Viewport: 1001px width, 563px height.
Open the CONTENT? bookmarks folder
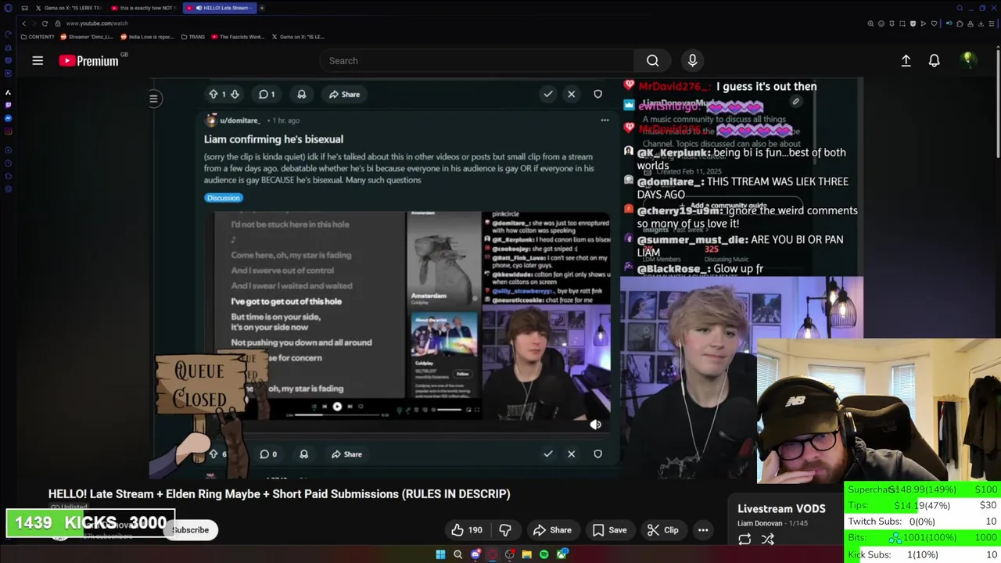click(x=38, y=37)
